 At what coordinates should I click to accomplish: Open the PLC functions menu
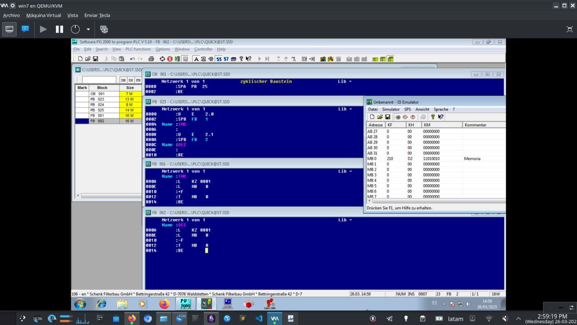point(137,49)
